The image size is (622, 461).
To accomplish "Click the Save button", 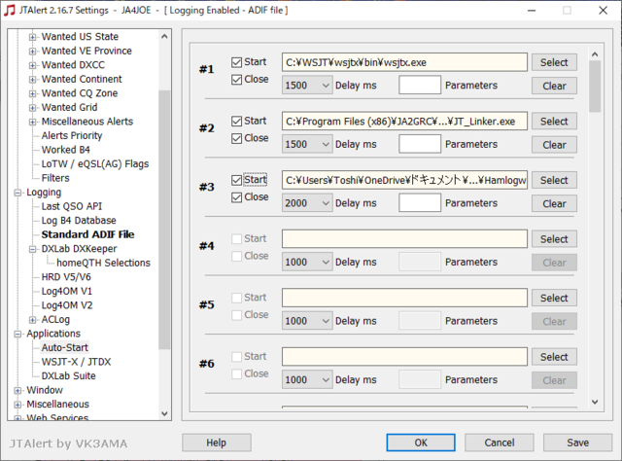I will pyautogui.click(x=577, y=443).
